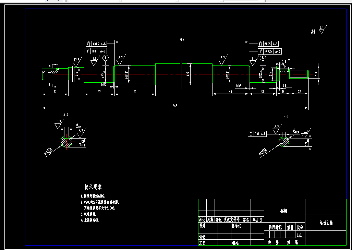Select the 0.005 A-B runout tolerance frame
This screenshot has height=250, width=352.
[x=270, y=51]
